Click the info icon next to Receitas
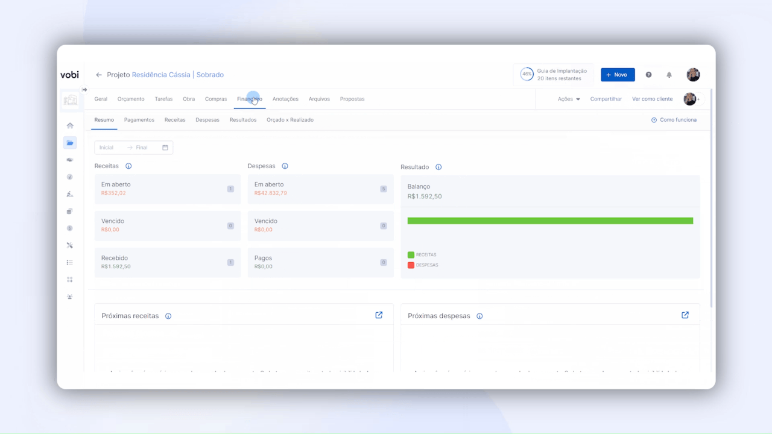 click(x=128, y=166)
